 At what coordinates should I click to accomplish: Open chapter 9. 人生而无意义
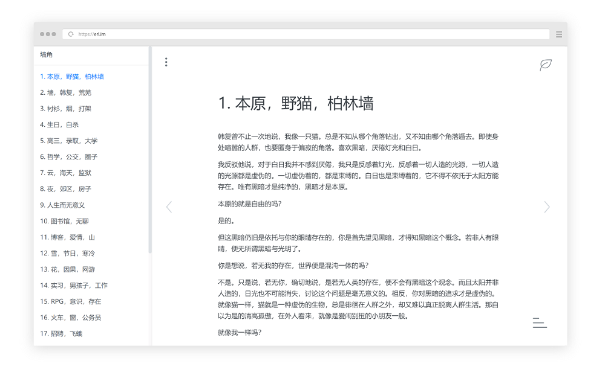point(62,205)
